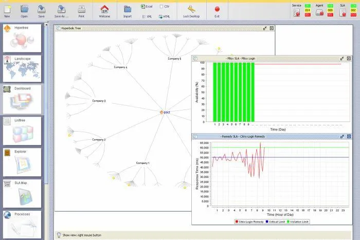Click the sidebar scrollbar up arrow

46,24
